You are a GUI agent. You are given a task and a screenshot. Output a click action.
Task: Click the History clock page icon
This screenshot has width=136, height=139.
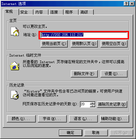[15, 95]
